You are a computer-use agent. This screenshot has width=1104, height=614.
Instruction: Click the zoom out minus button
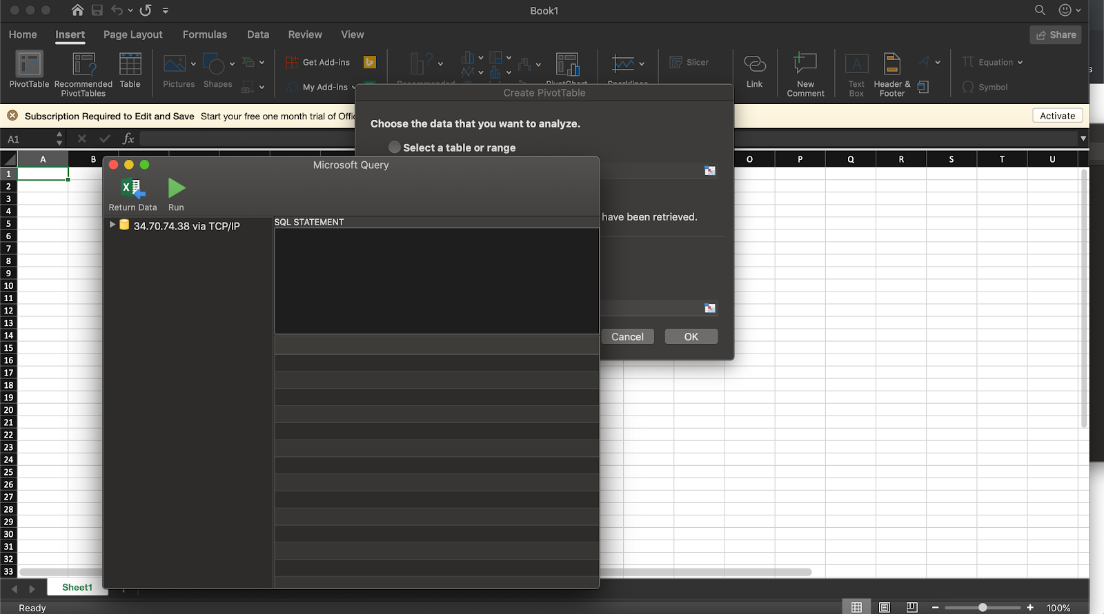coord(935,607)
